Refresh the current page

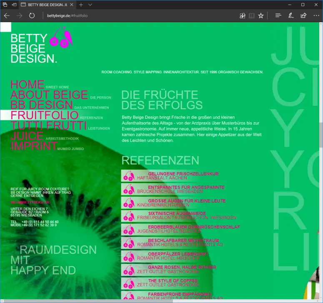coord(32,16)
